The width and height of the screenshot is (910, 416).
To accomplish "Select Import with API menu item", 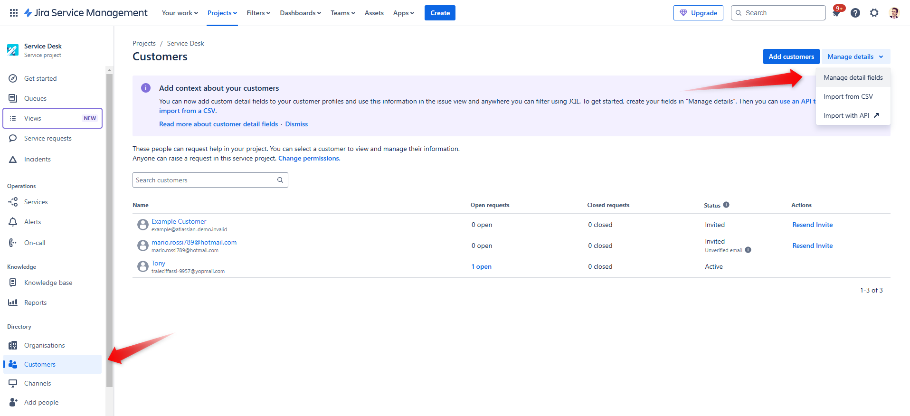I will coord(853,115).
